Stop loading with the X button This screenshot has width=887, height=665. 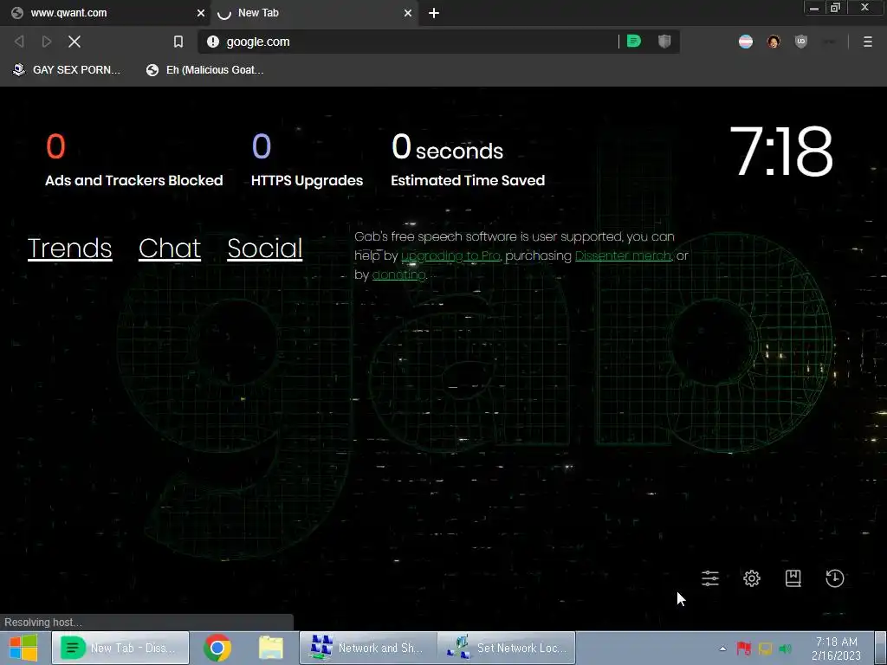click(x=74, y=42)
